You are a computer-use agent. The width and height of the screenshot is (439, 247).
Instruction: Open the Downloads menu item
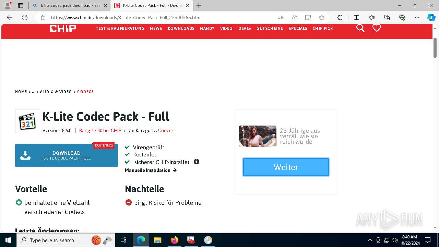coord(181,28)
